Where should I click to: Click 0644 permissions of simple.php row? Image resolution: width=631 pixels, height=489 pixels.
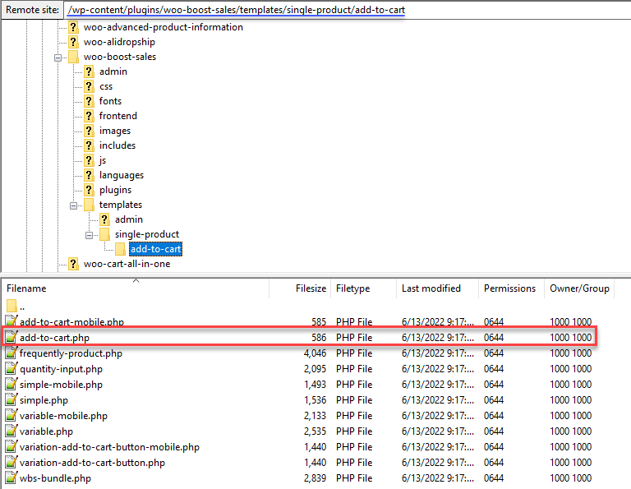493,400
